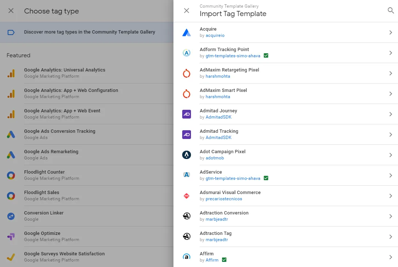Viewport: 398px width, 267px height.
Task: Open Discover more tag types in Community Gallery
Action: pyautogui.click(x=87, y=32)
